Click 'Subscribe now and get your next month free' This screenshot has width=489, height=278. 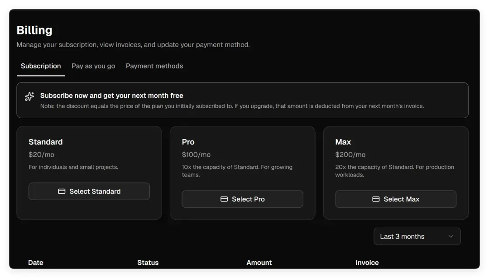tap(112, 96)
